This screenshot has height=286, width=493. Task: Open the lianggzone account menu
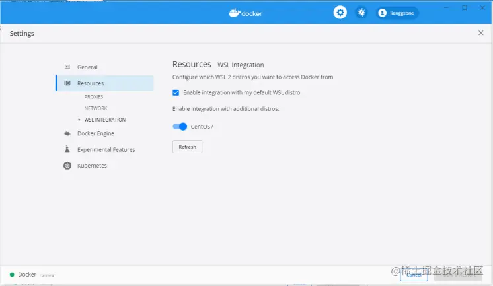(x=397, y=13)
